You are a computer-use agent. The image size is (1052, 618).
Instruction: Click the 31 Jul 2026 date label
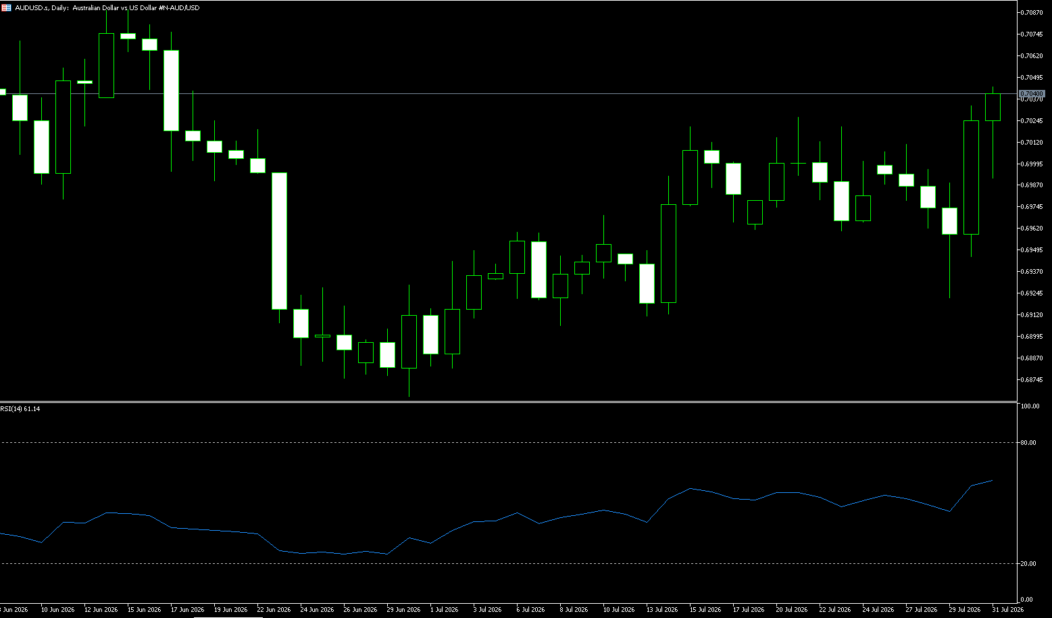(x=1009, y=610)
